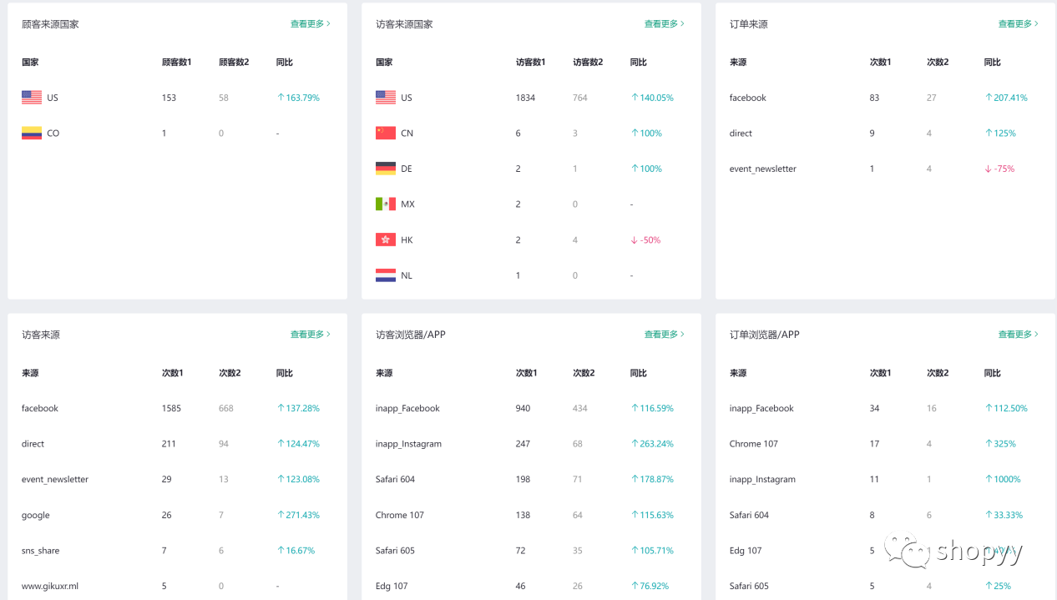Image resolution: width=1057 pixels, height=600 pixels.
Task: Select the facebook row in 订单来源
Action: (747, 98)
